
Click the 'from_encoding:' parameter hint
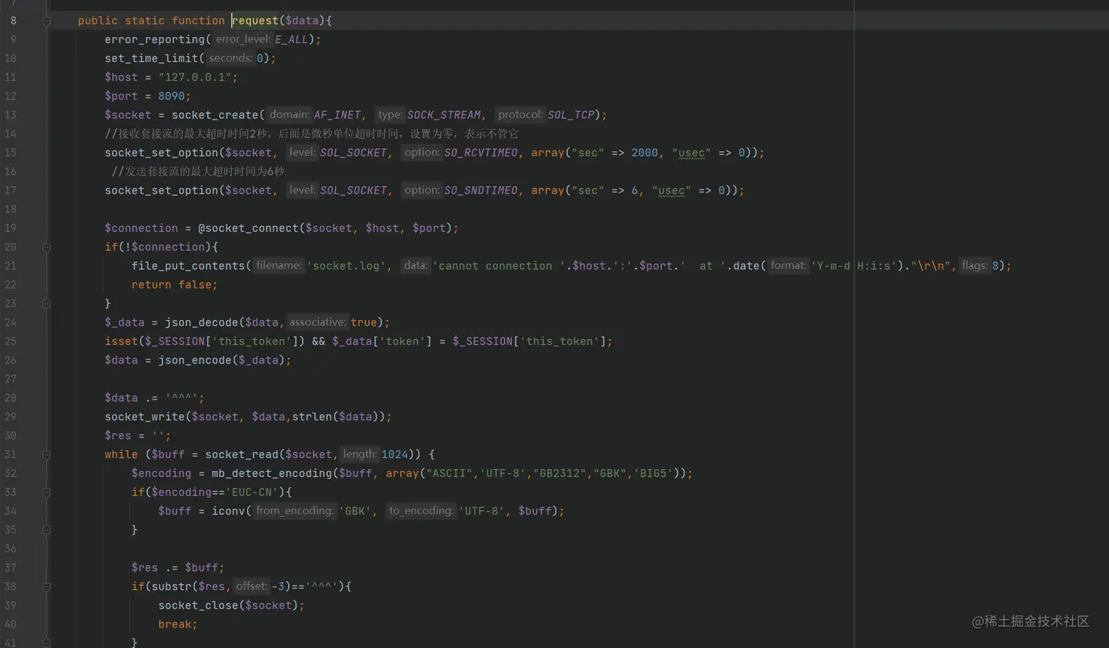pos(295,511)
